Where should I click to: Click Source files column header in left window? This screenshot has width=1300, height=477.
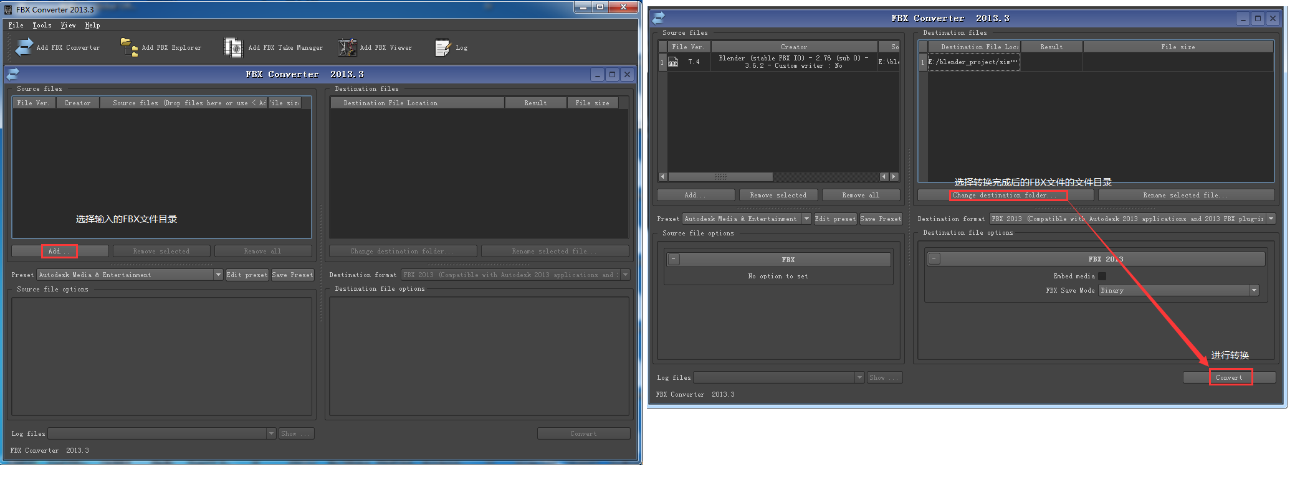pyautogui.click(x=184, y=103)
